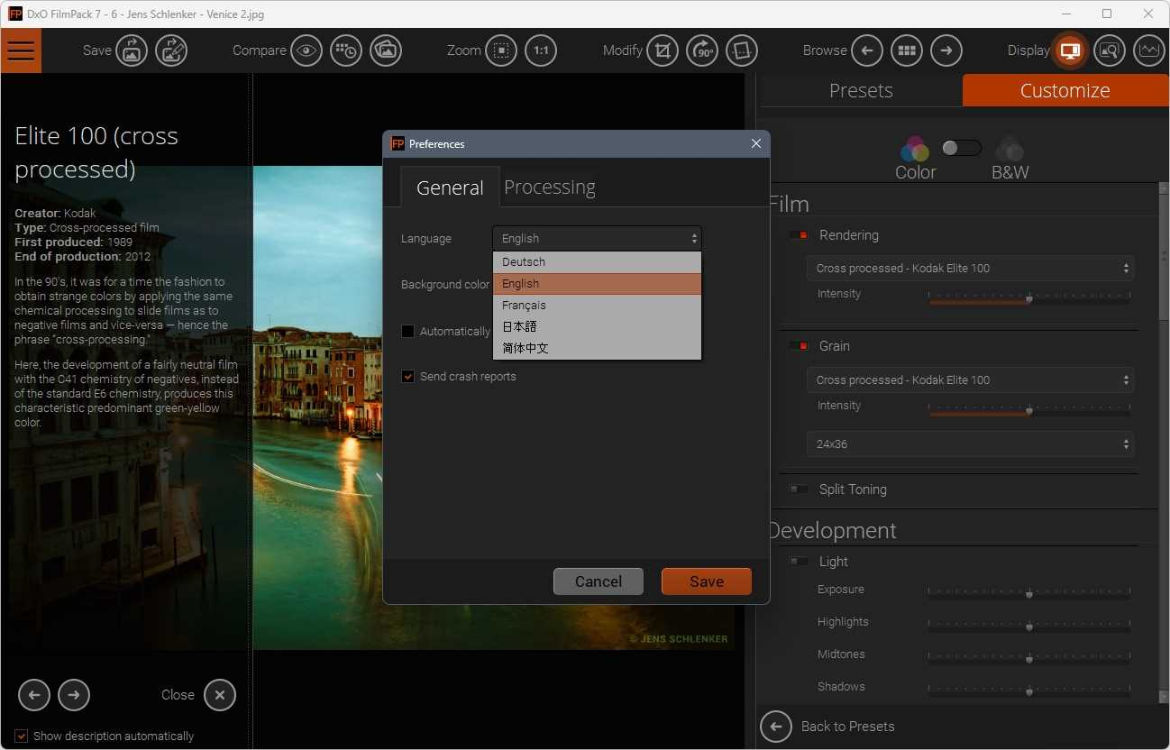The image size is (1170, 750).
Task: Open the image grid browser
Action: [907, 50]
